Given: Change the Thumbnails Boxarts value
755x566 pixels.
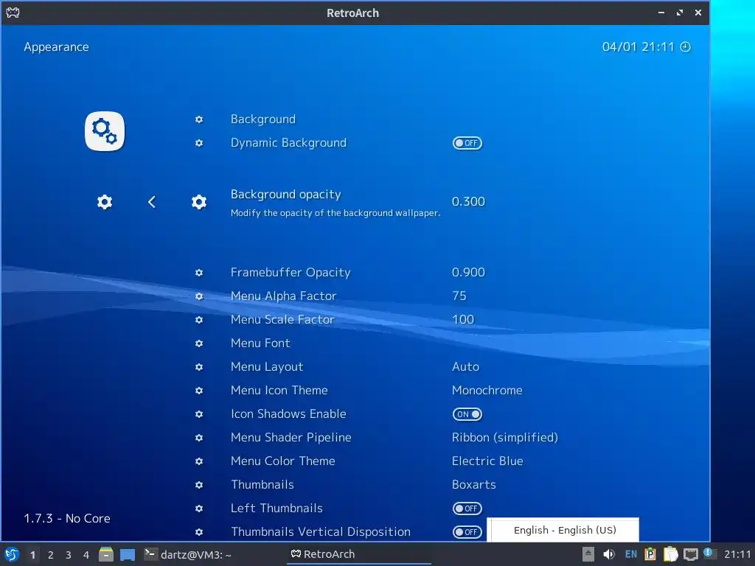Looking at the screenshot, I should [474, 485].
